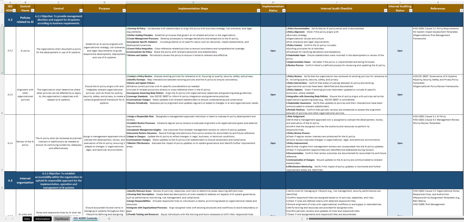Image resolution: width=464 pixels, height=222 pixels.
Task: Open the Internal Audit Checklist filter dropdown
Action: click(x=385, y=11)
